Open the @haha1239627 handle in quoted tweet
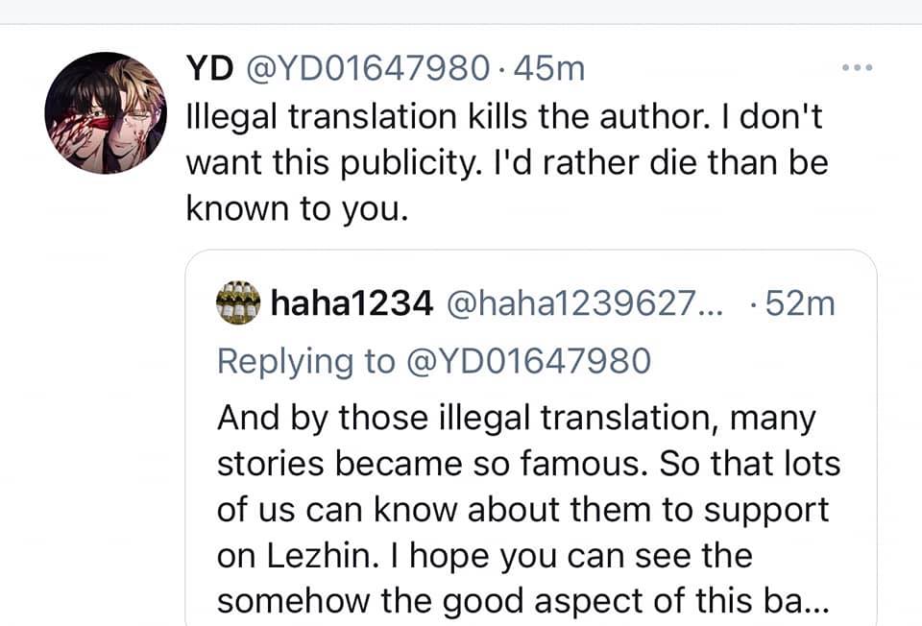922x626 pixels. point(585,303)
